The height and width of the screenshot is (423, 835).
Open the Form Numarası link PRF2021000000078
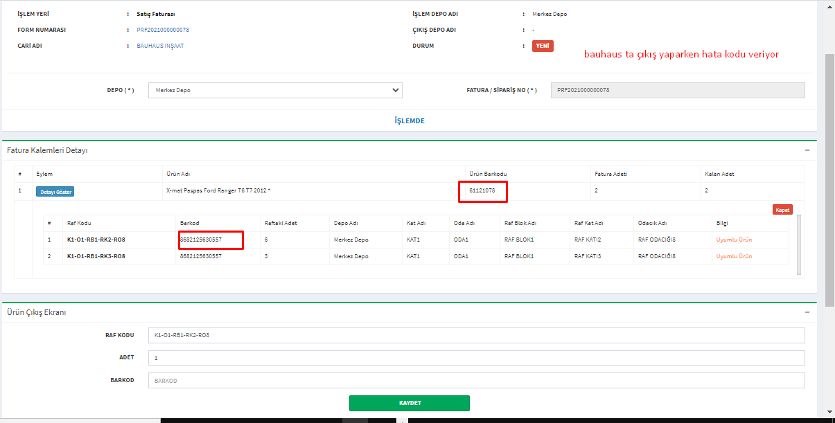point(163,30)
